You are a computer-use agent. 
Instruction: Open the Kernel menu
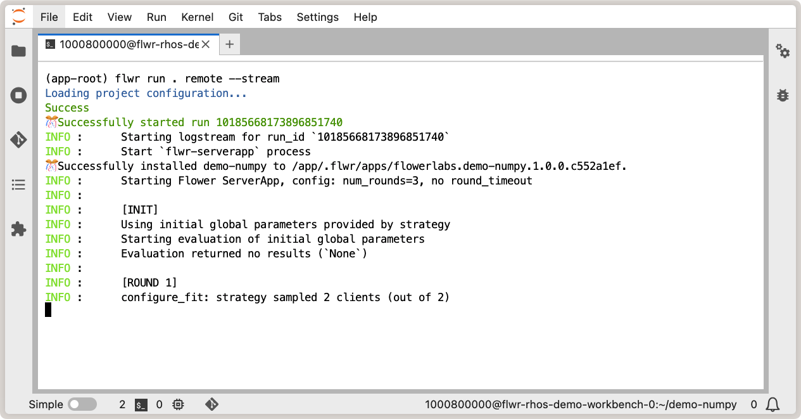(x=197, y=17)
